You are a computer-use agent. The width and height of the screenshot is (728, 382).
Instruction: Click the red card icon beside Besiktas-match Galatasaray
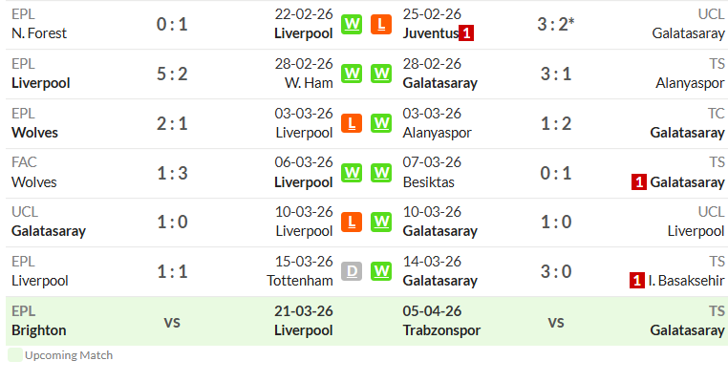pos(639,182)
